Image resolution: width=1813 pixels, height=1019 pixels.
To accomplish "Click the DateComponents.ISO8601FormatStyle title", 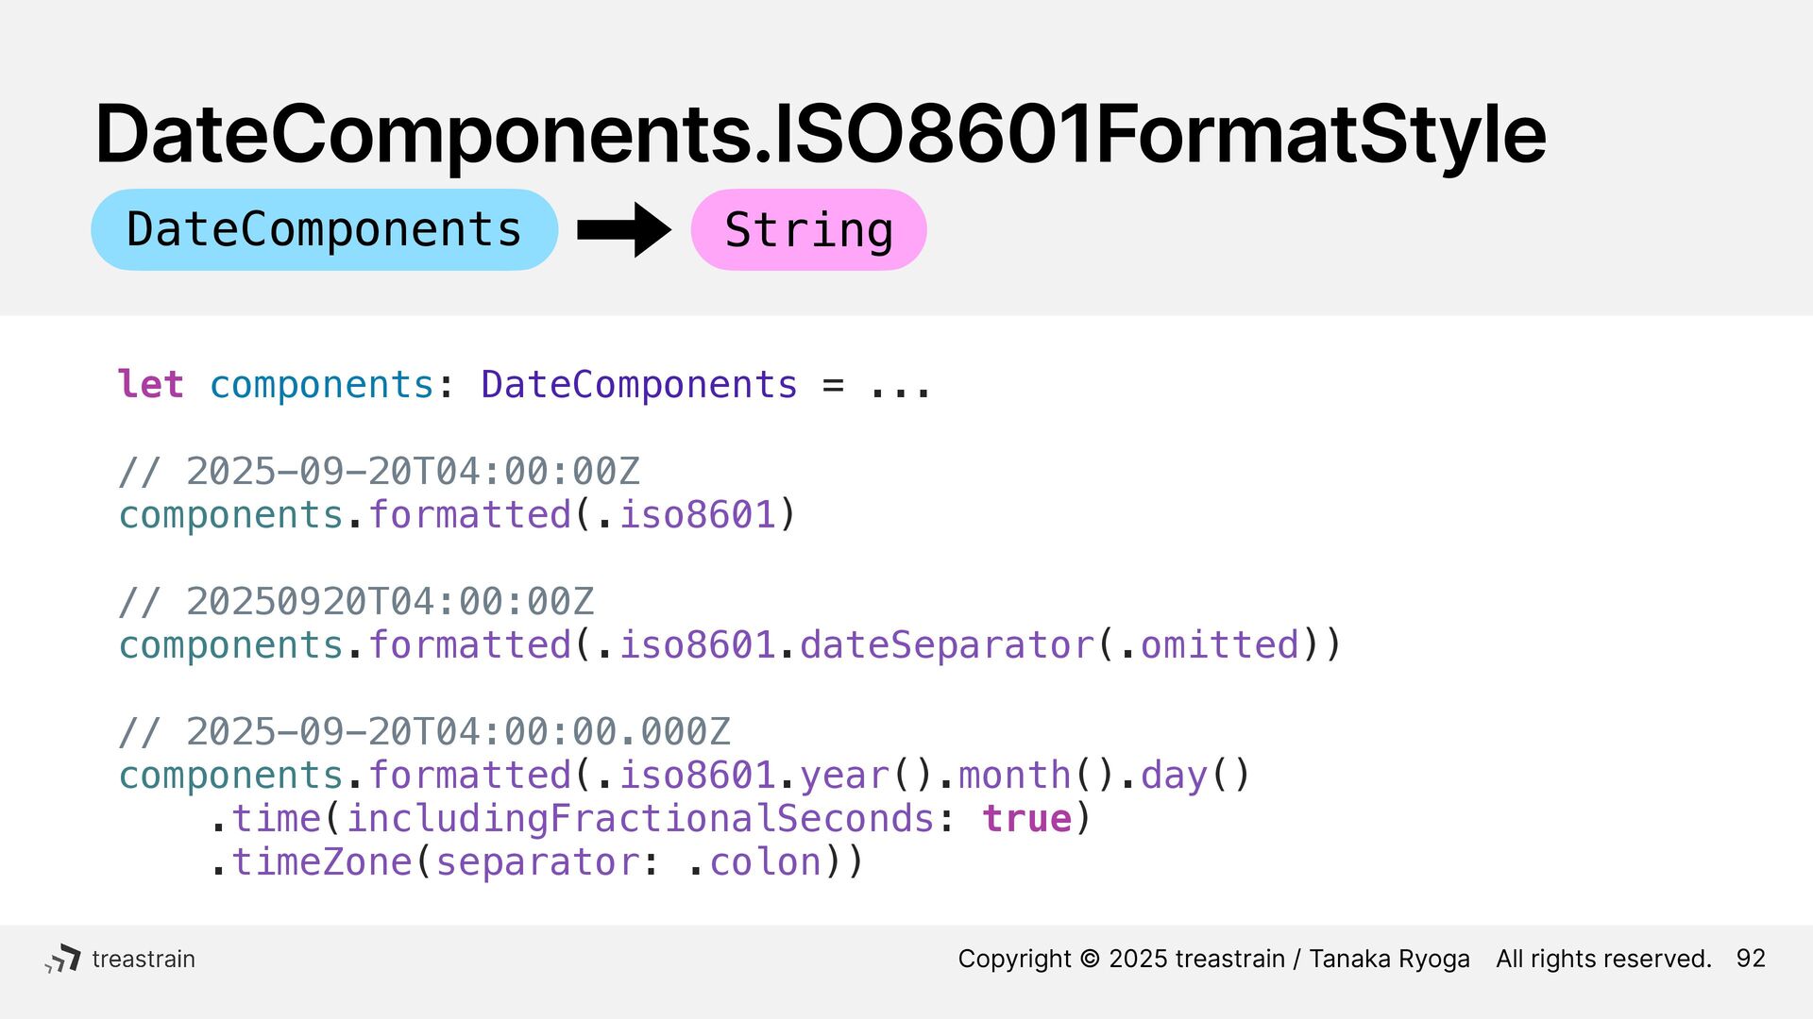I will (821, 134).
